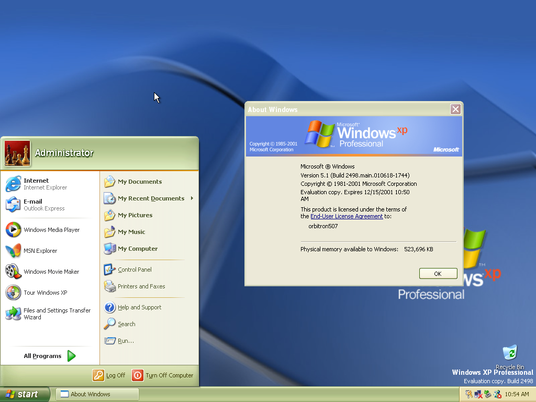Open My Pictures folder
Screen dimensions: 536x402
pos(149,215)
